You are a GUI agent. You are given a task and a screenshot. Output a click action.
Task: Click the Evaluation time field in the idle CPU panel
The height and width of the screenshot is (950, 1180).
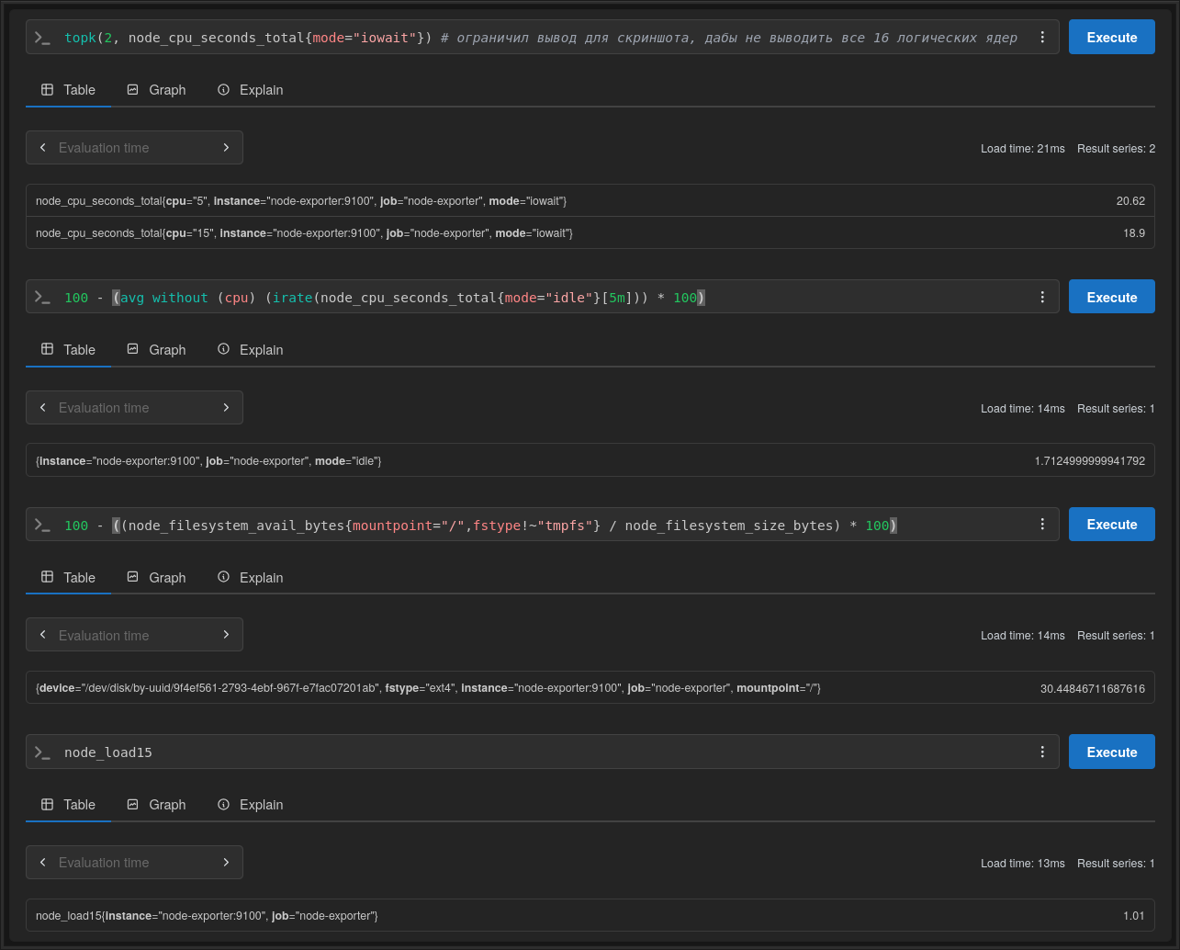(x=134, y=408)
